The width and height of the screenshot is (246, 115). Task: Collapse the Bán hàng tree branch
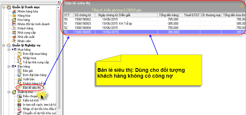coord(9,67)
